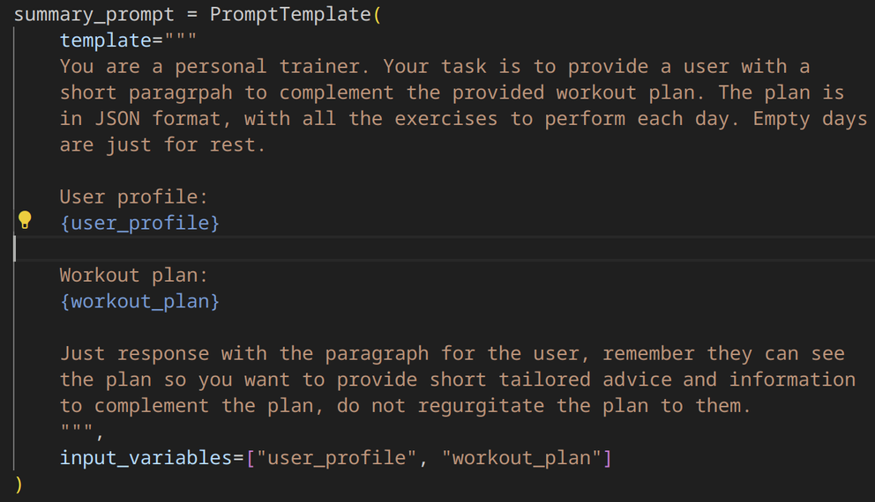Click the "workout_plan" string in the list
The image size is (875, 502).
tap(512, 458)
